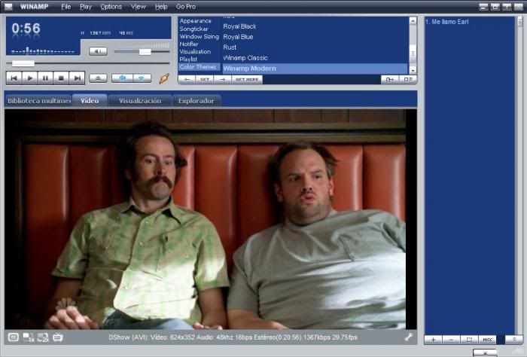Click the spectrum visualizer display
Viewport: 527px width, 357px height.
[x=43, y=50]
